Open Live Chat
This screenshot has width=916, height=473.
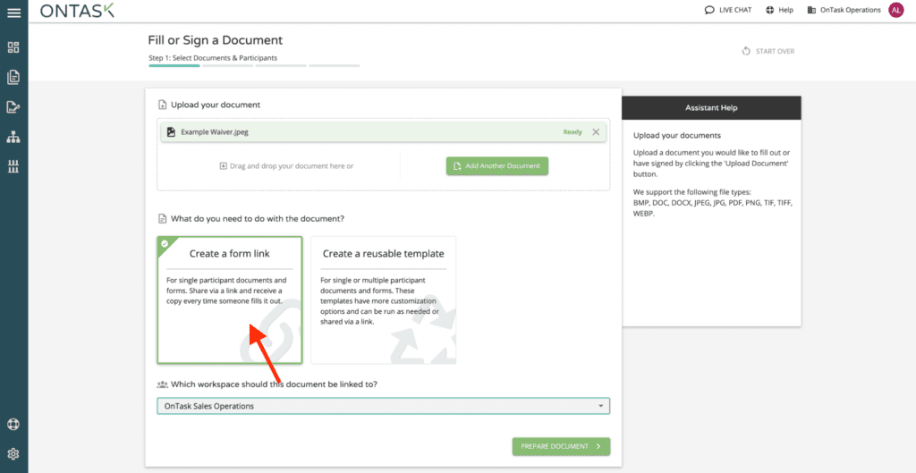point(728,11)
